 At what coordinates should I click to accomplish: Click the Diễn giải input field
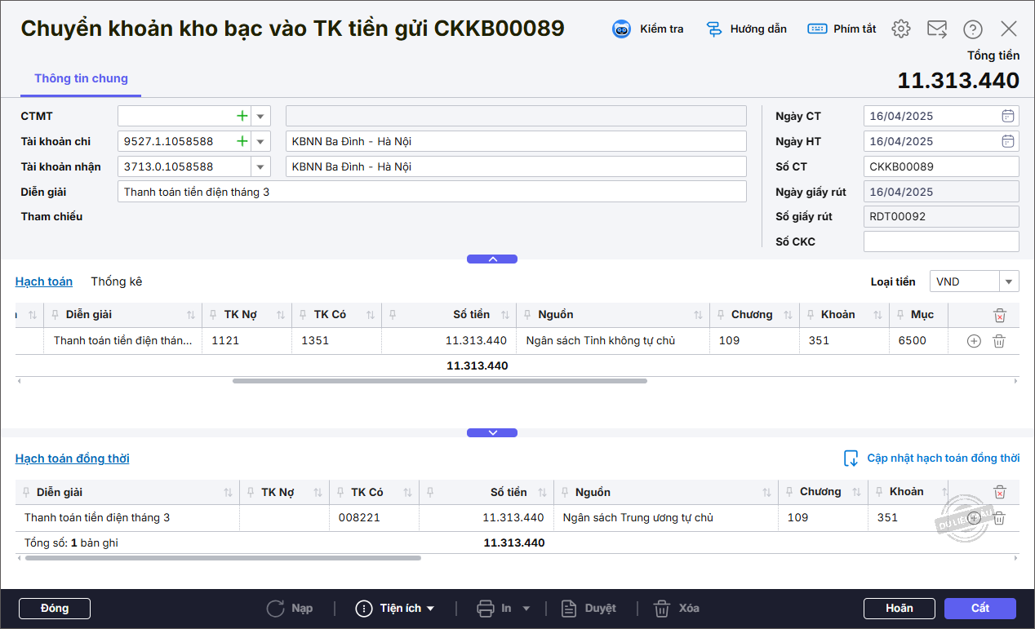pyautogui.click(x=432, y=192)
